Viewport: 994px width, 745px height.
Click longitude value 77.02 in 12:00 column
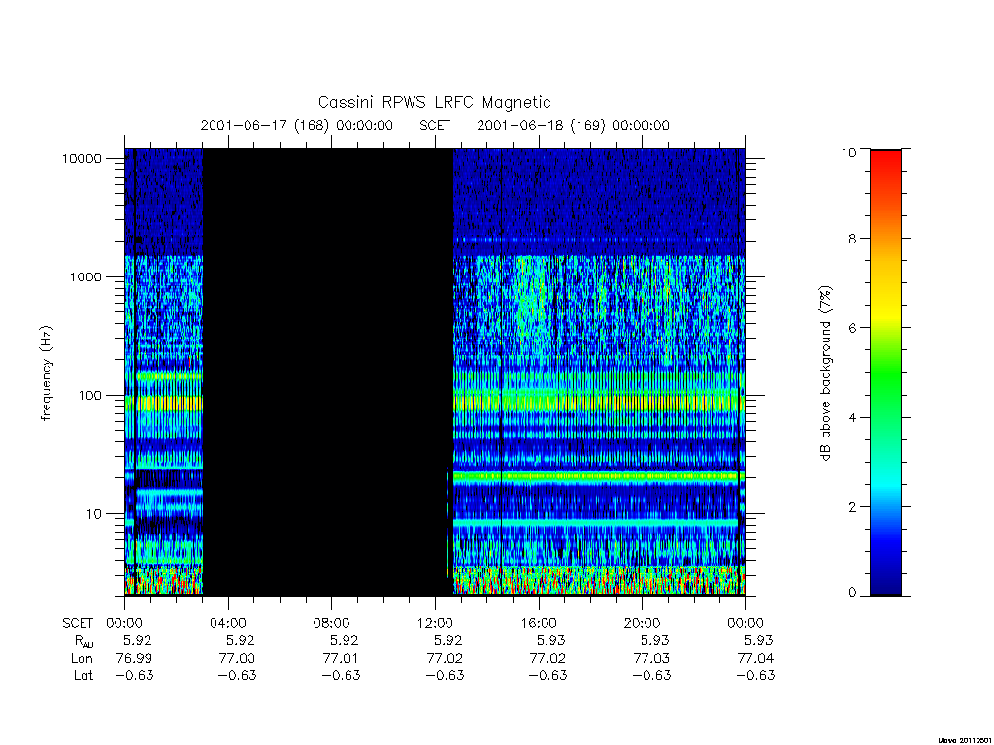(445, 659)
